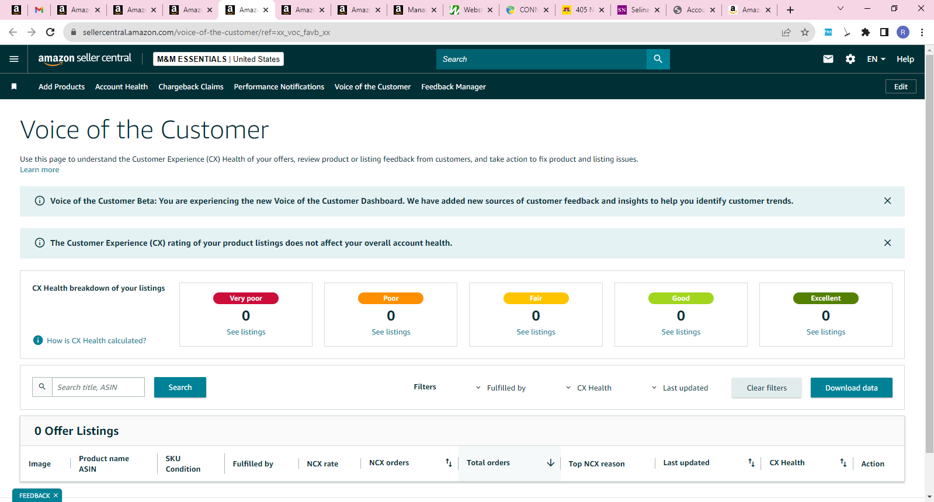The image size is (934, 502).
Task: Open the Chrome three-dot menu
Action: coord(922,32)
